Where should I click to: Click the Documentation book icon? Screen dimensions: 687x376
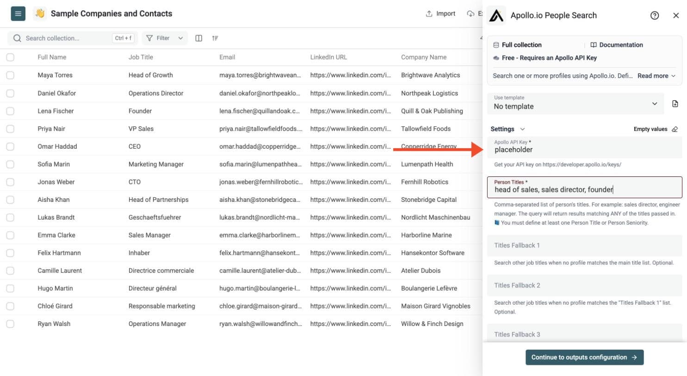point(594,45)
